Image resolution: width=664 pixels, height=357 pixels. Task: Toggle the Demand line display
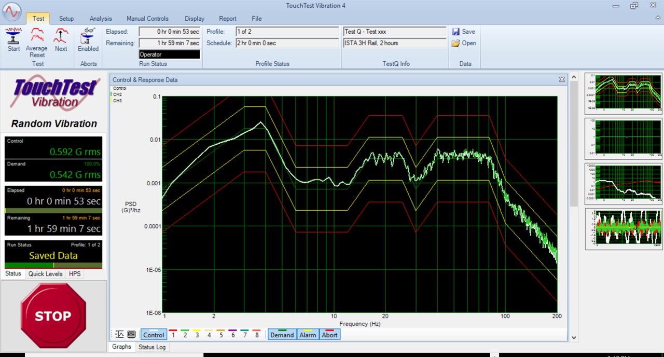tap(282, 335)
